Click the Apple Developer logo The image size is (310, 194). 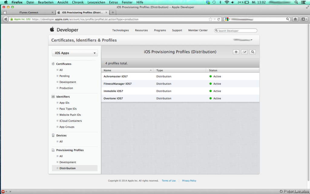tap(64, 30)
